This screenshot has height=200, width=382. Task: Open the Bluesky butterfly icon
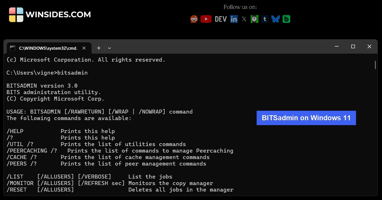click(276, 19)
